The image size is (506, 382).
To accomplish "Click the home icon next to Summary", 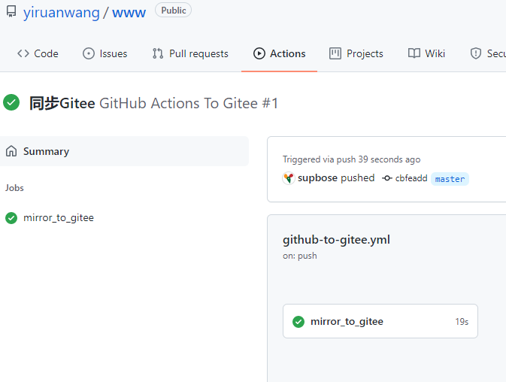I will click(x=11, y=151).
